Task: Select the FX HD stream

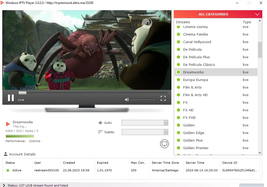Action: click(216, 110)
